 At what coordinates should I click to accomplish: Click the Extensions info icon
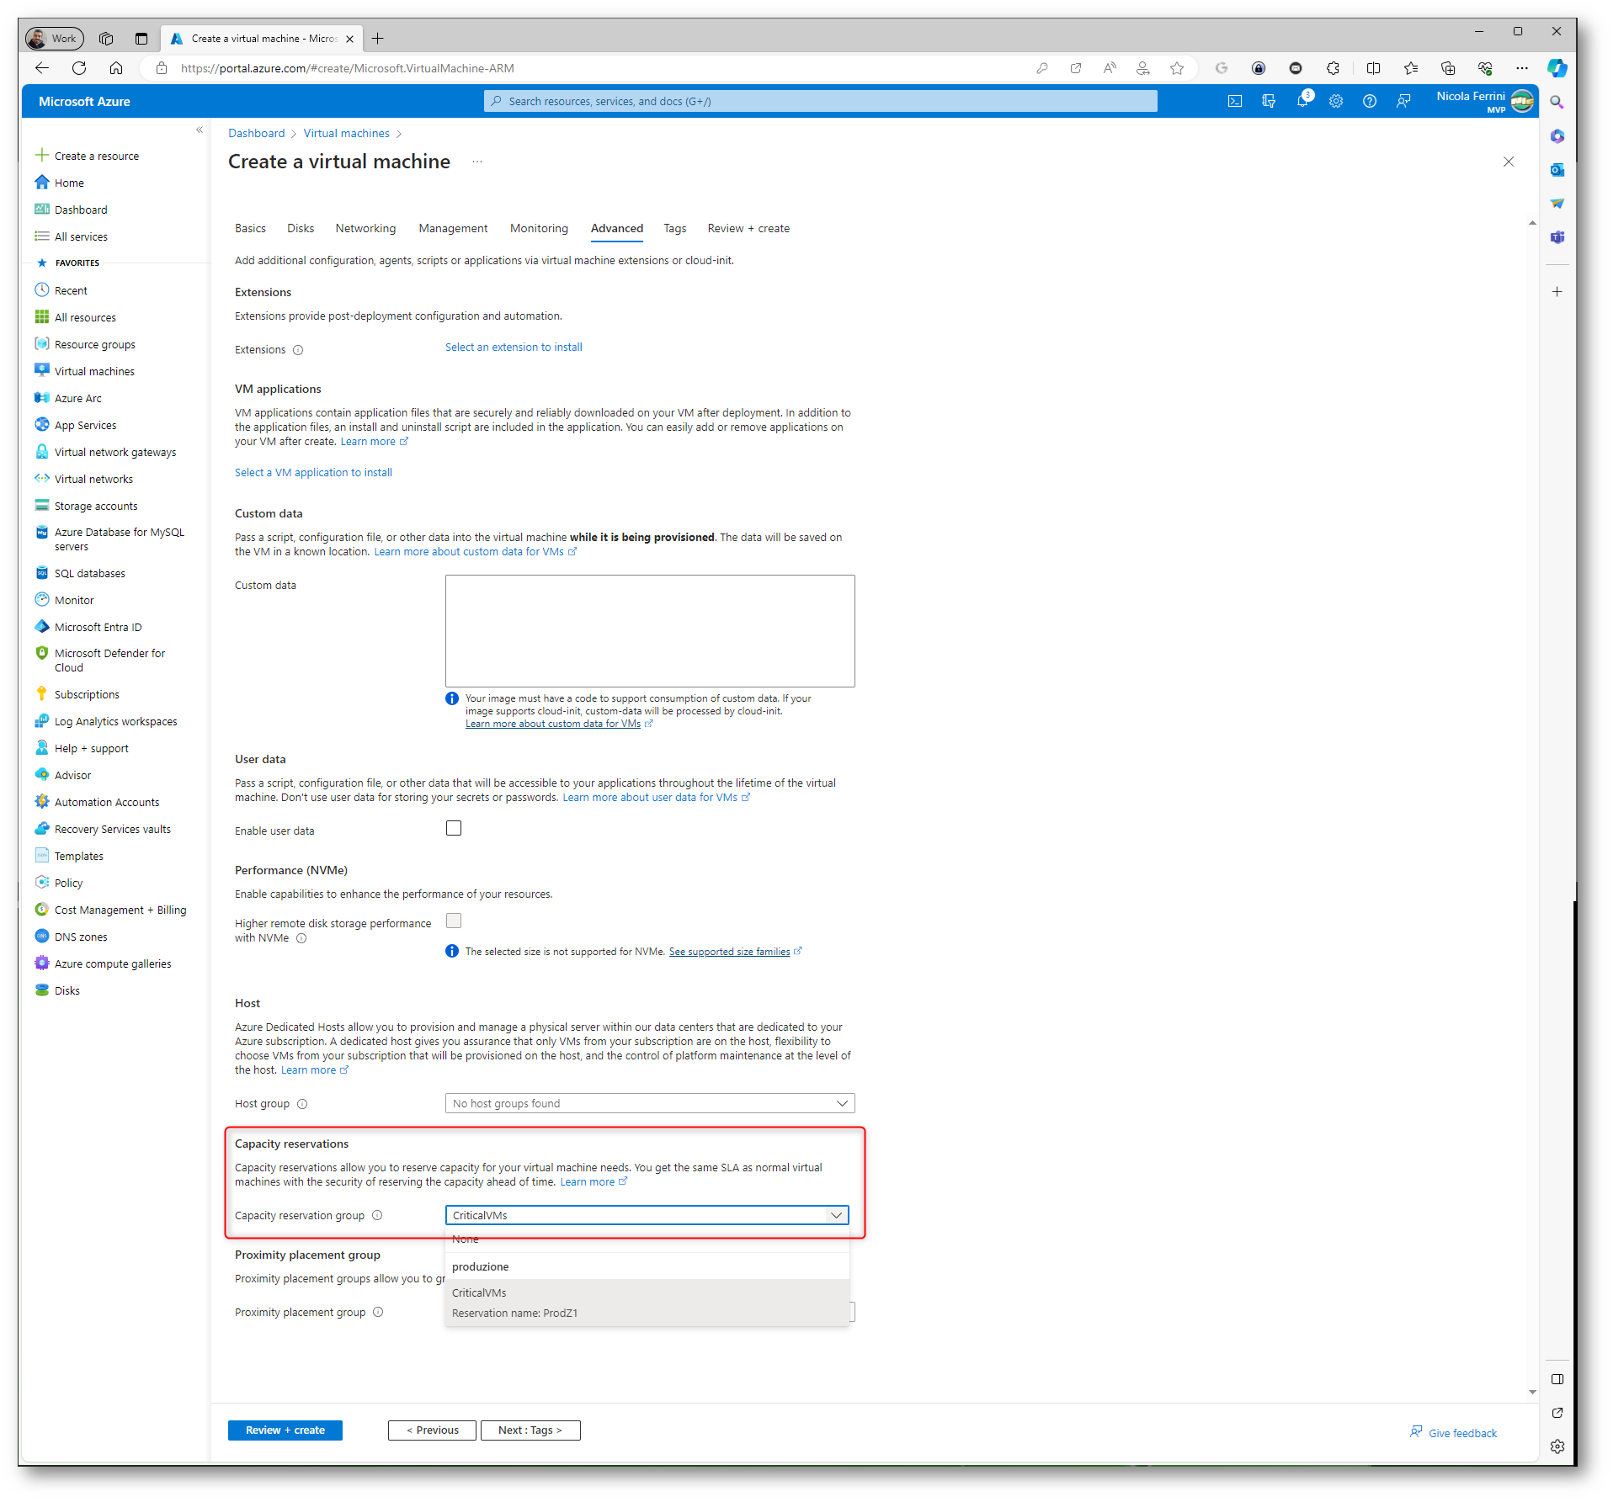tap(298, 350)
